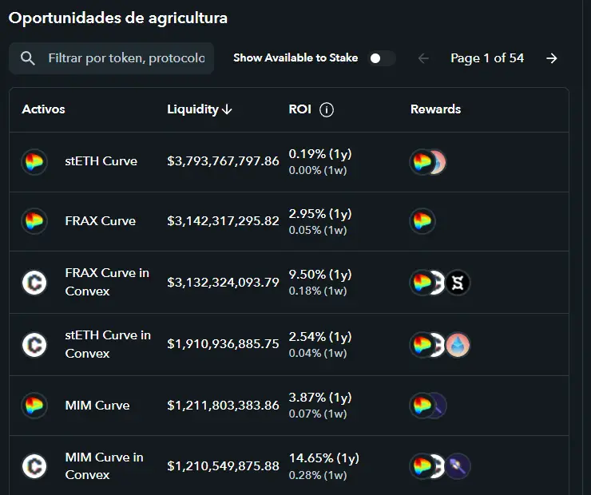Click the FXS reward icon in FRAX Convex row
Image resolution: width=591 pixels, height=495 pixels.
click(x=458, y=283)
